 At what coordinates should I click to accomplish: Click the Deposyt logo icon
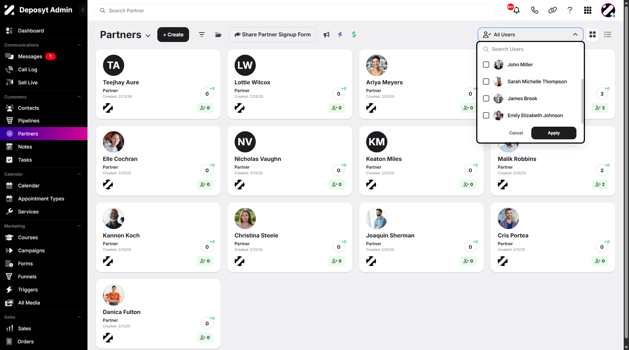[10, 10]
